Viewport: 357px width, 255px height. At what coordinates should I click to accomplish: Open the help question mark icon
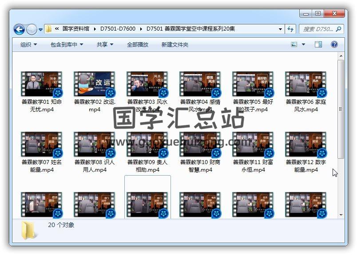pos(334,44)
